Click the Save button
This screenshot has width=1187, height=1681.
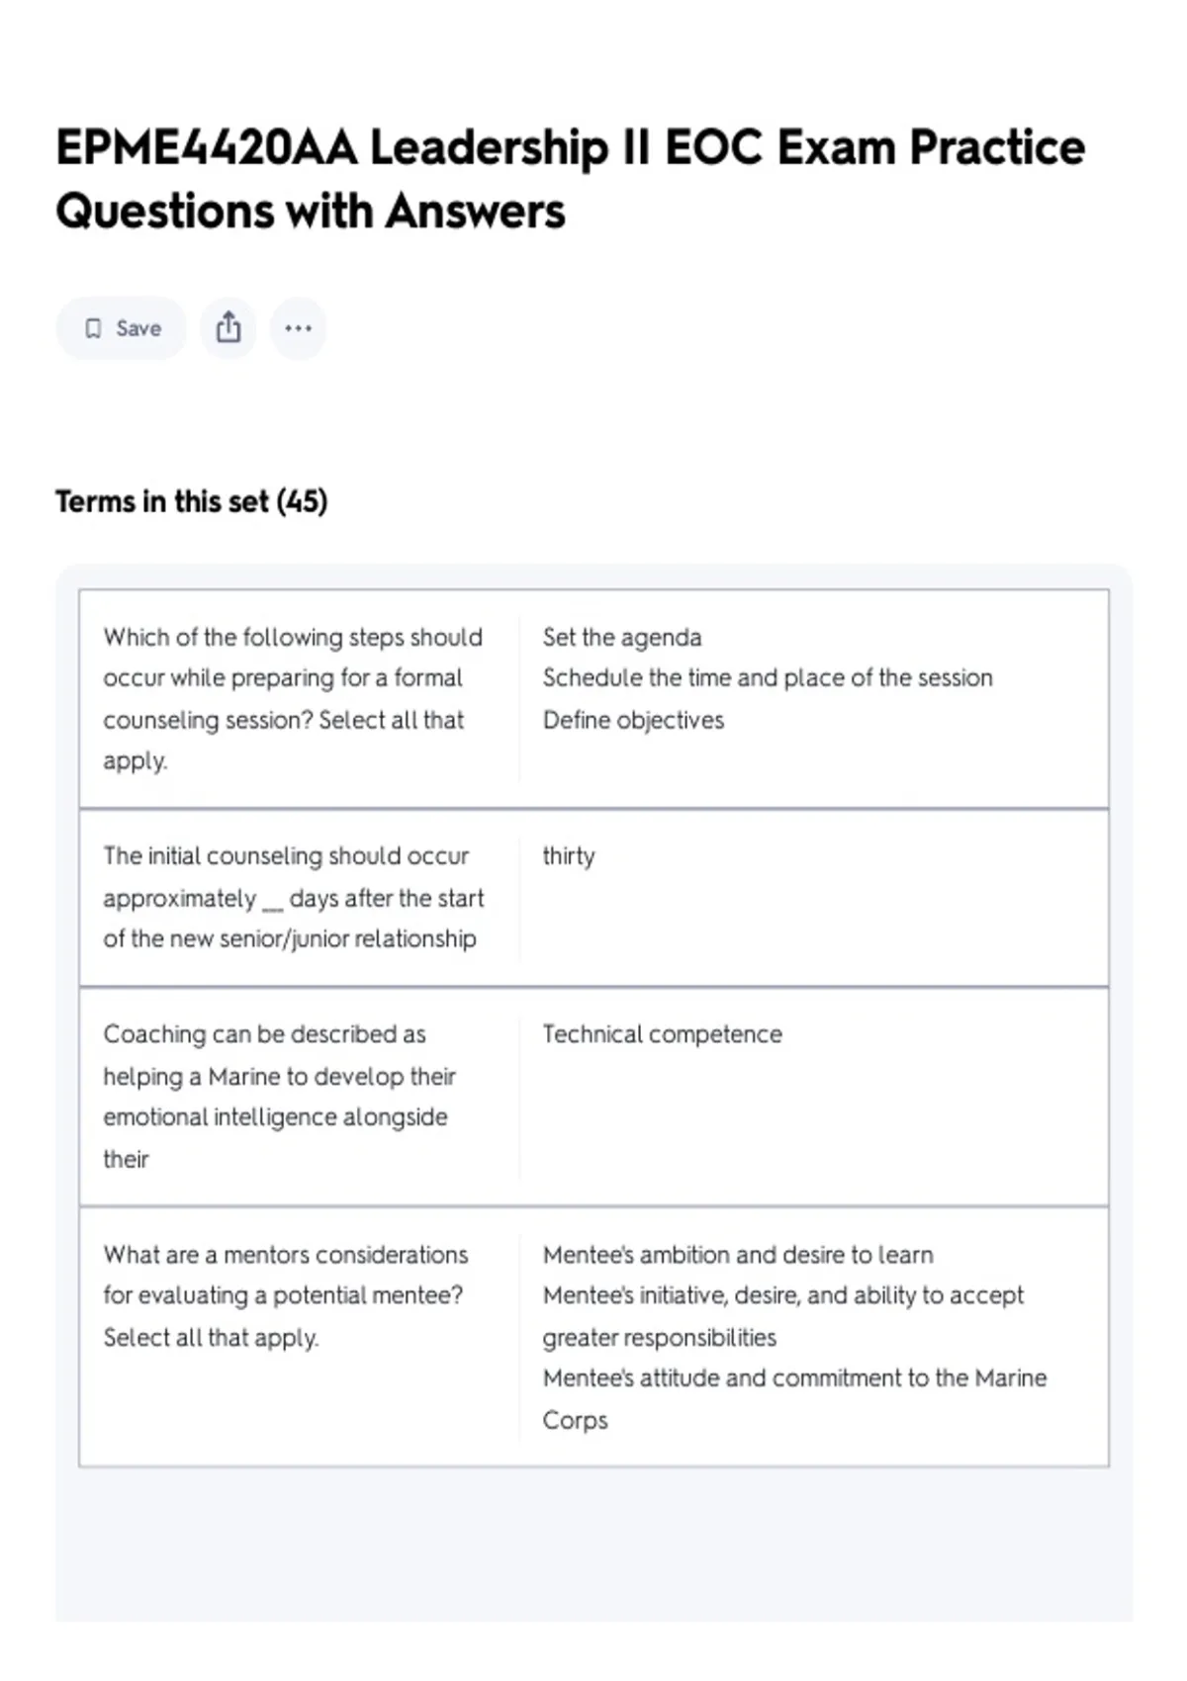(121, 328)
